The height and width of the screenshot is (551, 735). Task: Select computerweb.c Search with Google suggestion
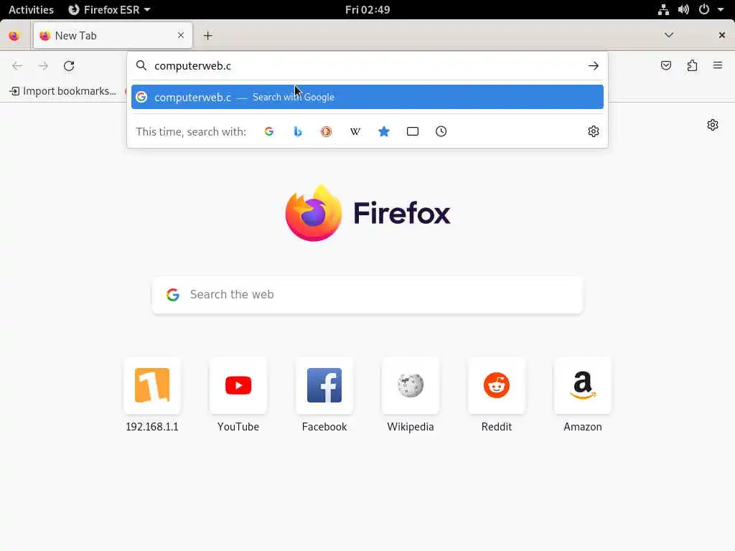[367, 97]
